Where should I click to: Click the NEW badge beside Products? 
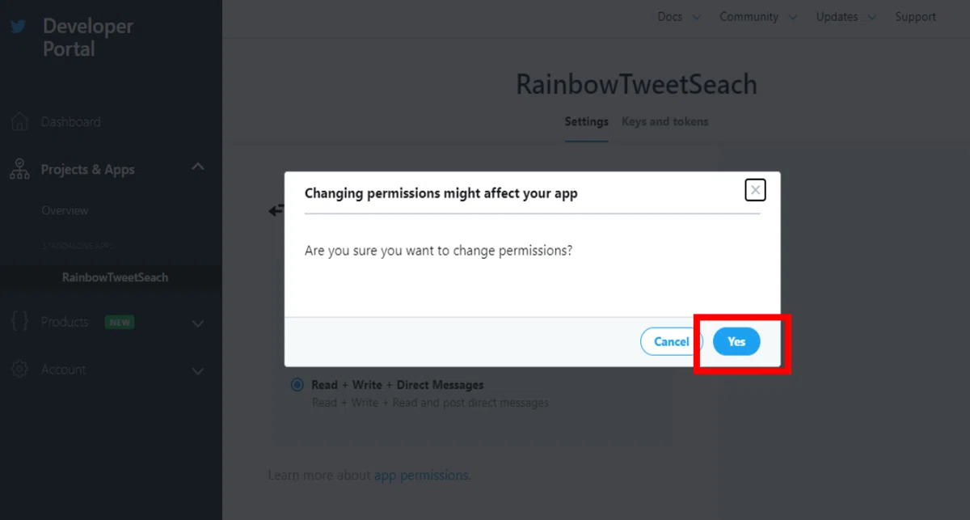pyautogui.click(x=120, y=322)
